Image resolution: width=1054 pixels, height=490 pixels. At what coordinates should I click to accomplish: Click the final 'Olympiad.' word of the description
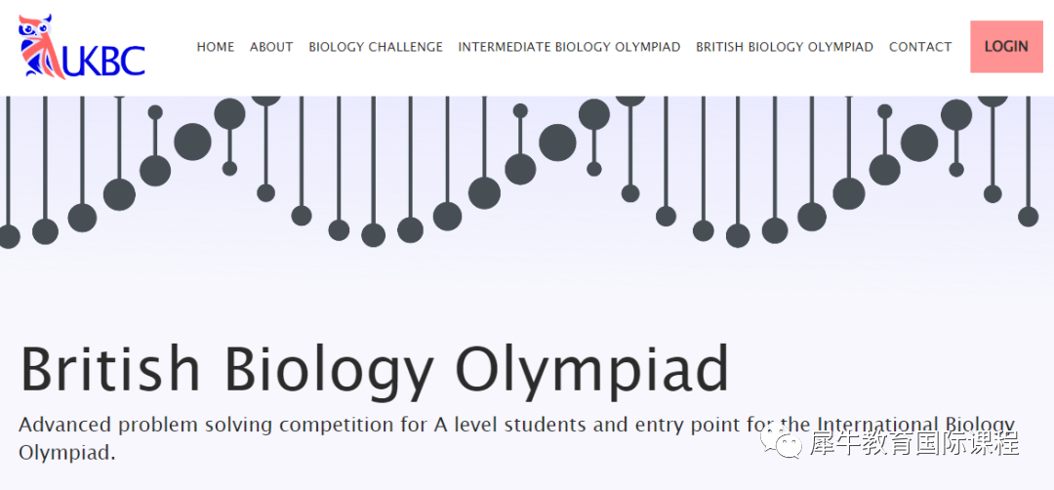(x=67, y=453)
